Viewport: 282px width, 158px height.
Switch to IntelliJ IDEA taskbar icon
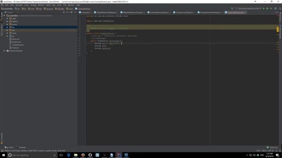click(119, 155)
